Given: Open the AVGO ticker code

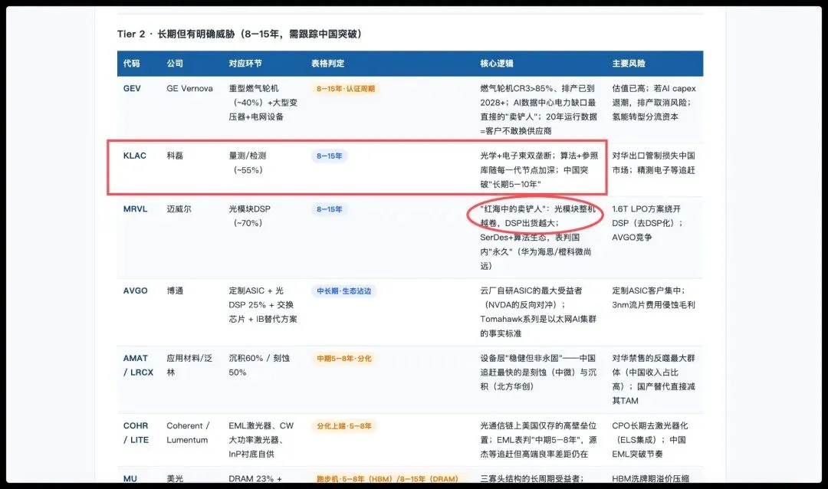Looking at the screenshot, I should click(135, 291).
